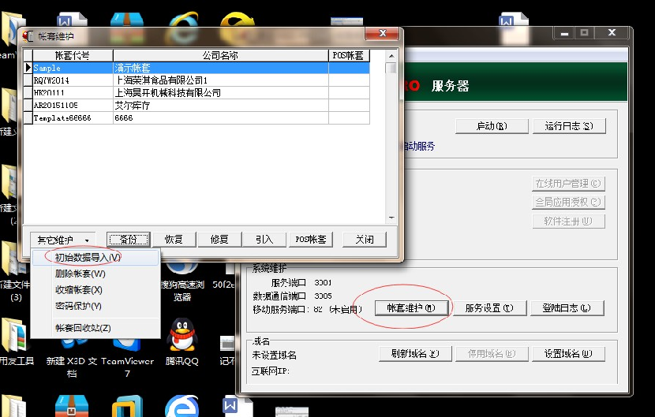
Task: Open the 腾讯QQ desktop icon
Action: click(x=182, y=336)
